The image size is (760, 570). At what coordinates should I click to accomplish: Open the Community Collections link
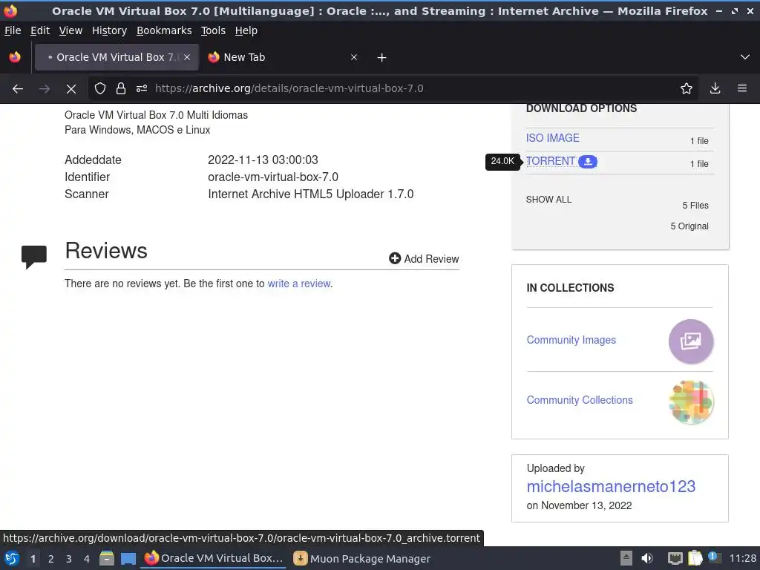[x=580, y=400]
